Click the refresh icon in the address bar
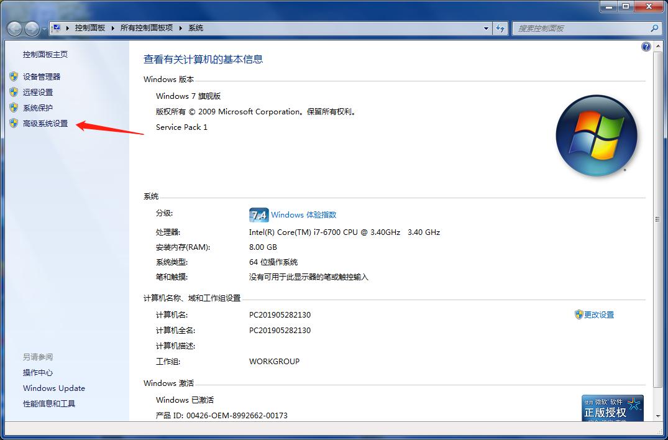The image size is (668, 440). pos(500,28)
